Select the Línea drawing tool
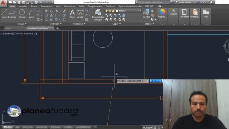Viewport: 229px width, 129px height. (4, 14)
